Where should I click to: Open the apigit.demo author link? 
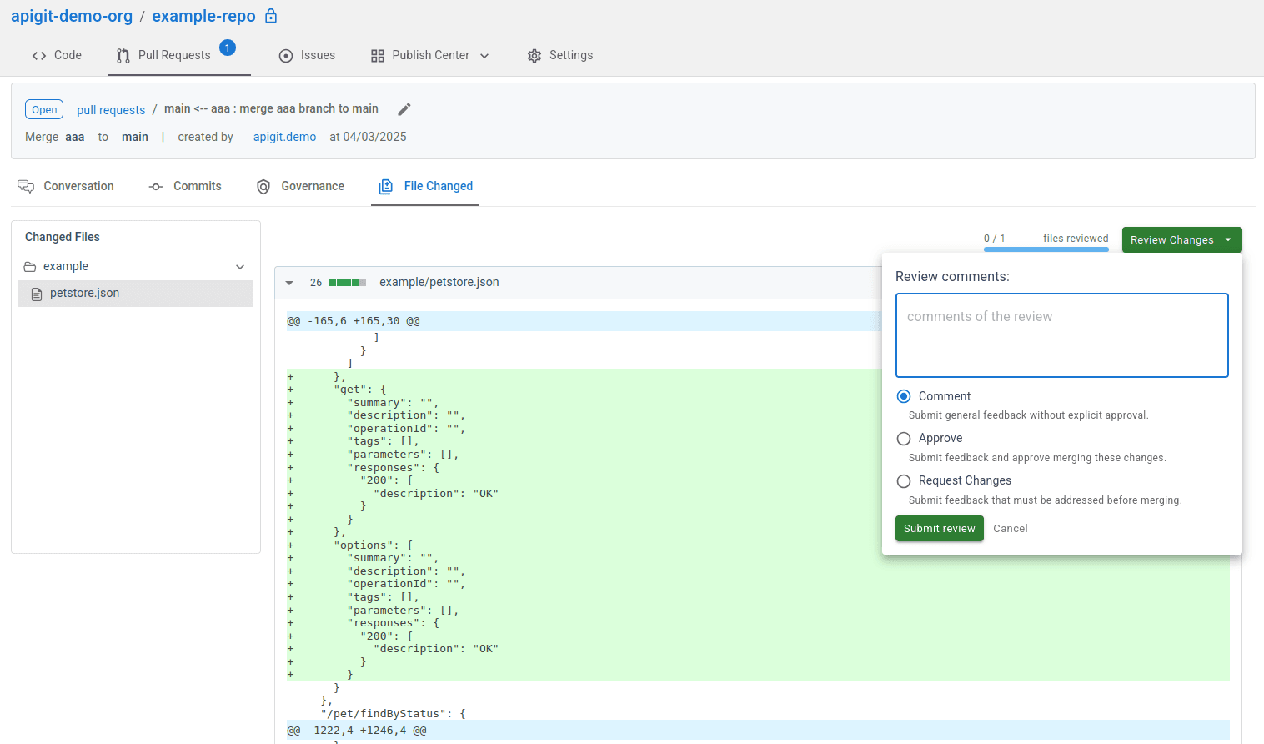(x=284, y=137)
